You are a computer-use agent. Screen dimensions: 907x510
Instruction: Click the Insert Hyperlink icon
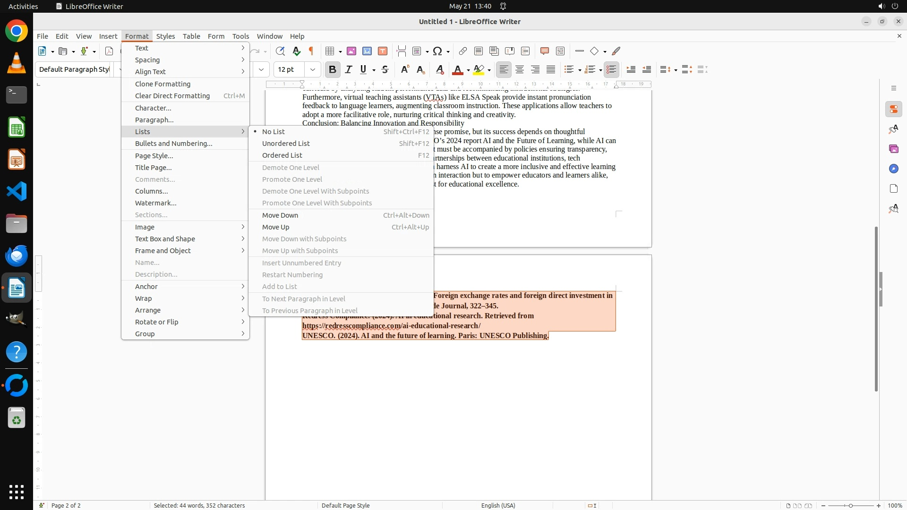click(x=463, y=51)
